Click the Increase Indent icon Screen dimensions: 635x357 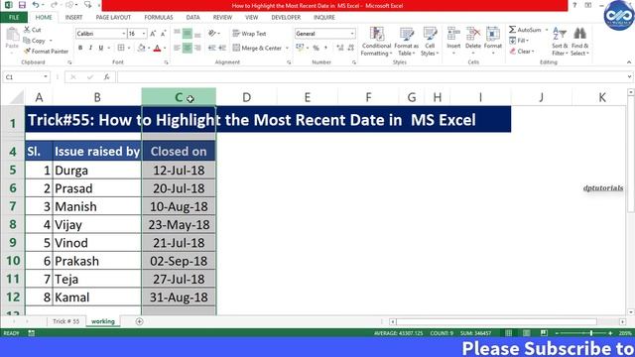[x=222, y=48]
